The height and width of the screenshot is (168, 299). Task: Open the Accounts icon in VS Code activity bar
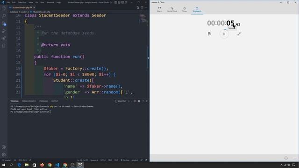[x=4, y=147]
